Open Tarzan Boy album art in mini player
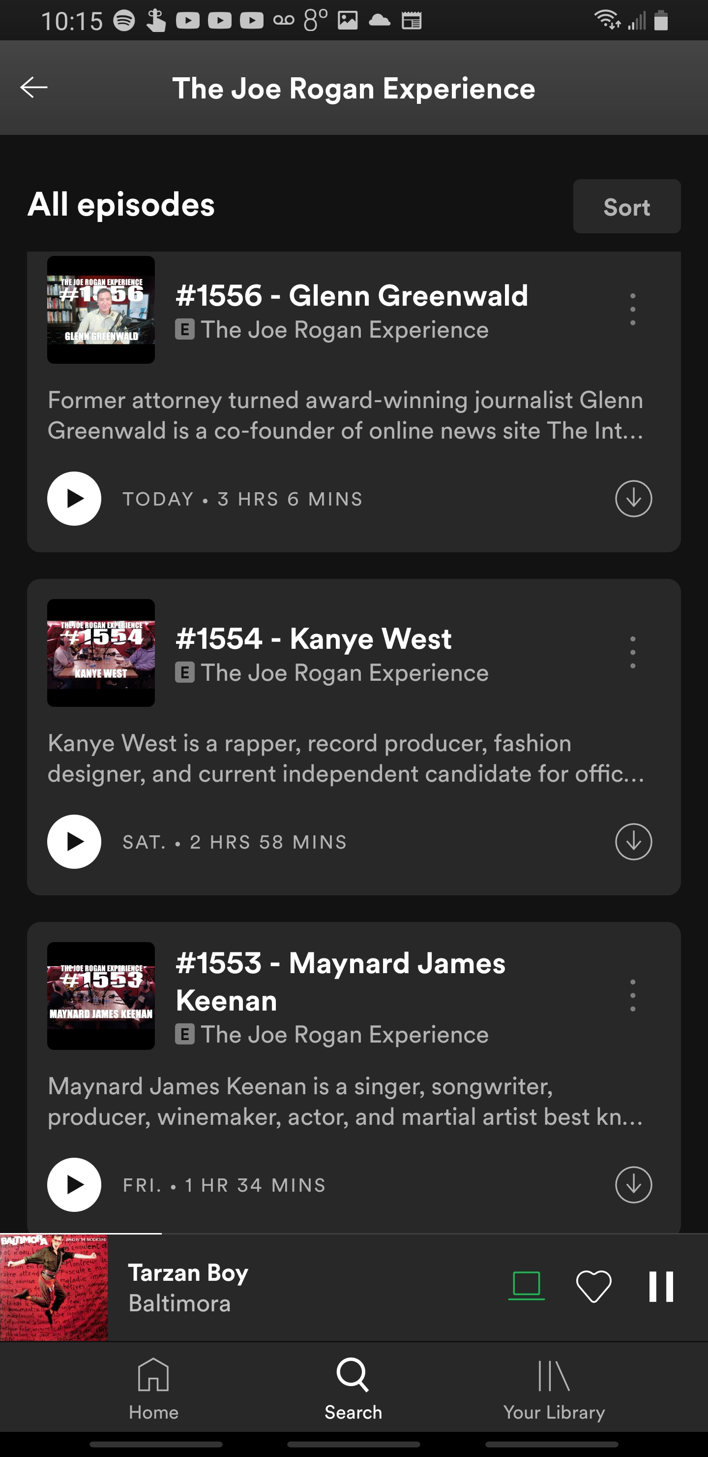Image resolution: width=708 pixels, height=1457 pixels. (x=54, y=1287)
